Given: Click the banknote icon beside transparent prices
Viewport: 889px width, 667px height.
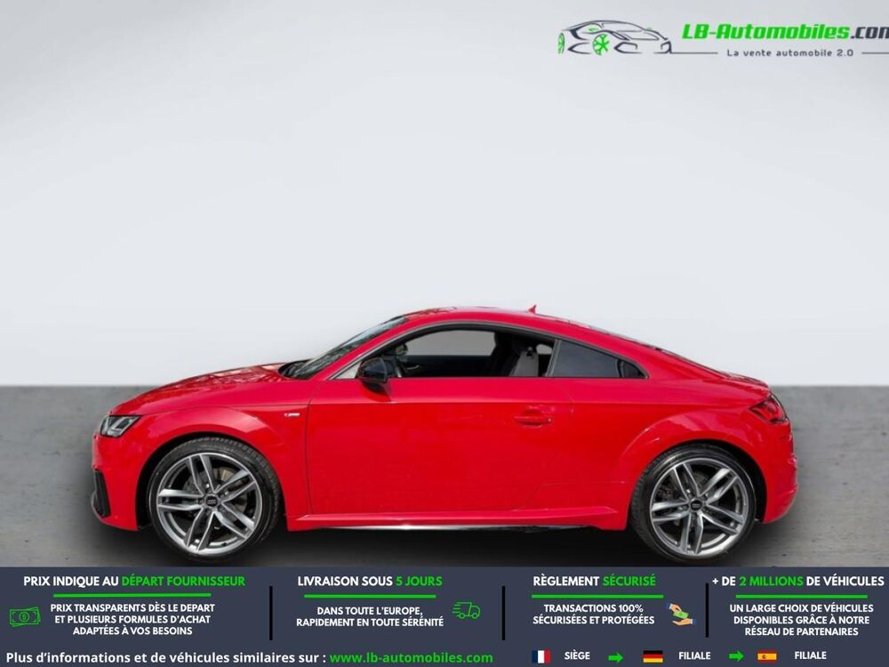Looking at the screenshot, I should click(x=25, y=616).
